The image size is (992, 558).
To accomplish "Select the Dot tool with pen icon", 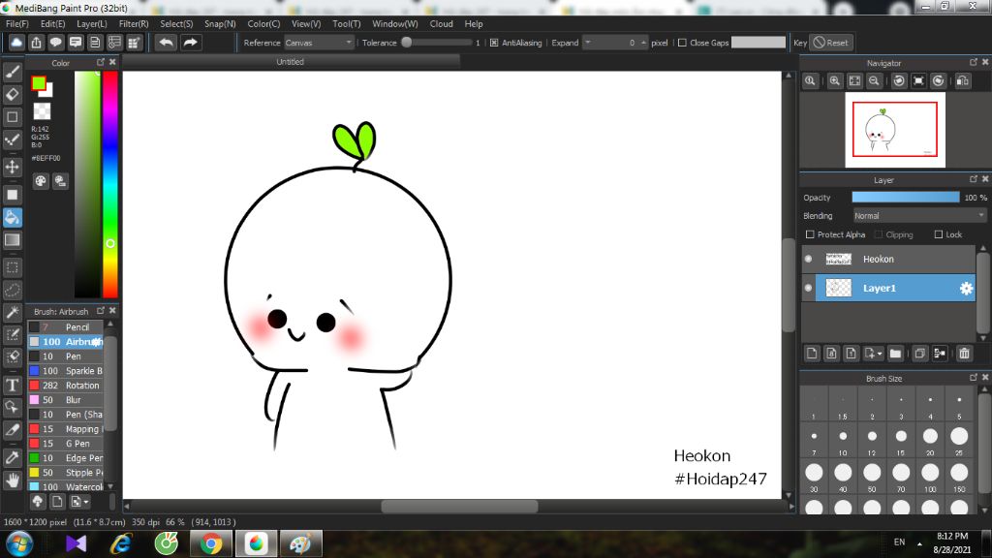I will pos(12,139).
